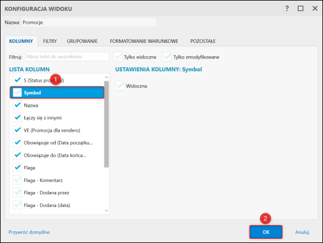Viewport: 323px width, 243px height.
Task: Go to FORMATOWANIE WARUNKOWE tab
Action: (x=144, y=41)
